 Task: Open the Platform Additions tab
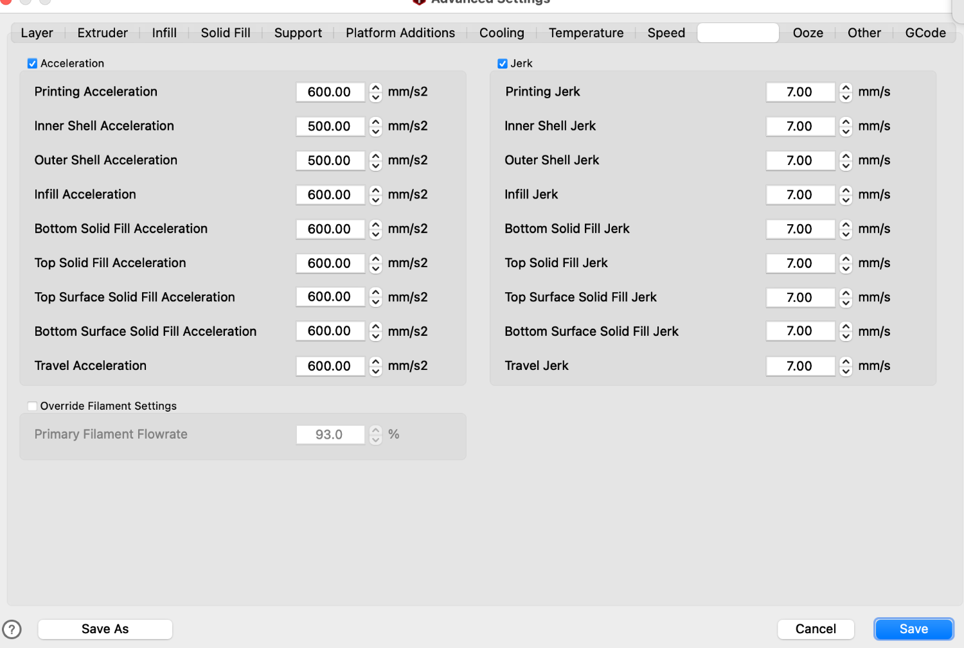400,33
